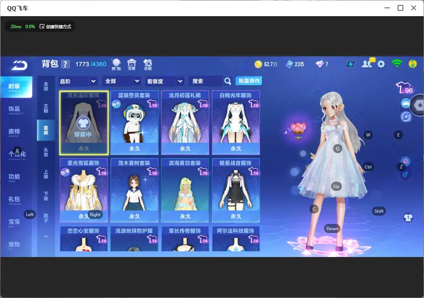Open the friends icon with mail badge
The width and height of the screenshot is (424, 298).
[x=368, y=63]
